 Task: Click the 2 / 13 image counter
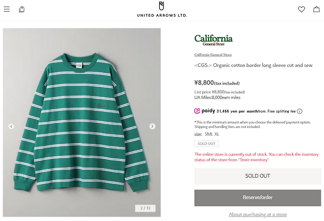tap(145, 208)
